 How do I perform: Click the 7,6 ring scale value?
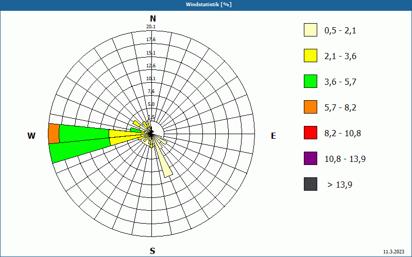[x=151, y=91]
